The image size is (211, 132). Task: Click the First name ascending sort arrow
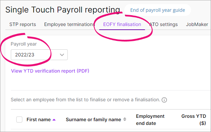click(54, 120)
